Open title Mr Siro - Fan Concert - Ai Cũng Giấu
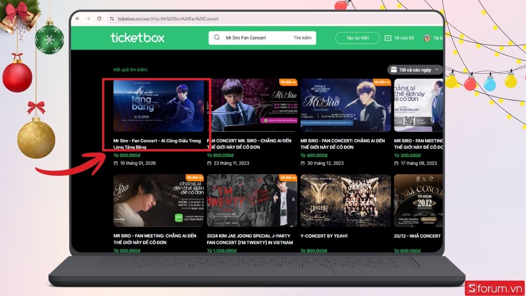The width and height of the screenshot is (526, 296). click(x=157, y=144)
